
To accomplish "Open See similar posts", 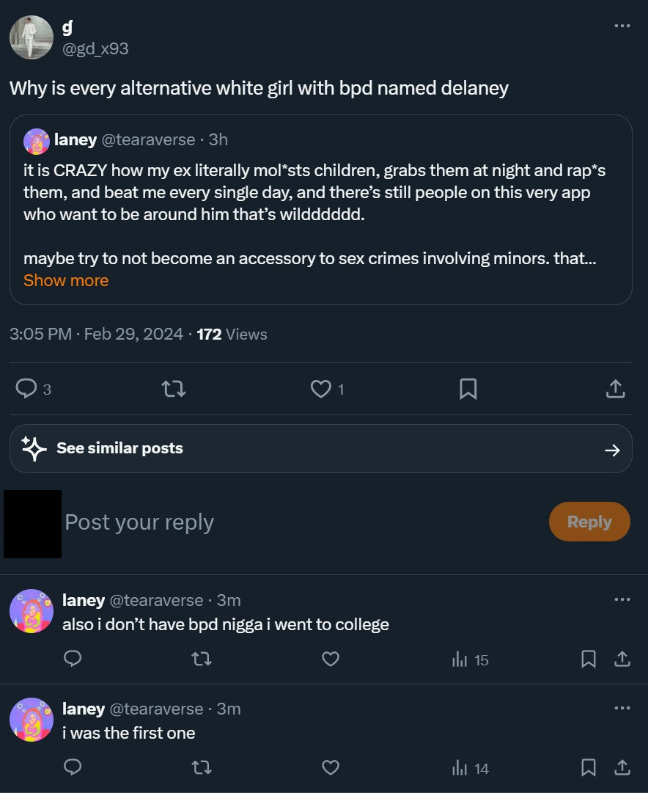I will coord(320,448).
